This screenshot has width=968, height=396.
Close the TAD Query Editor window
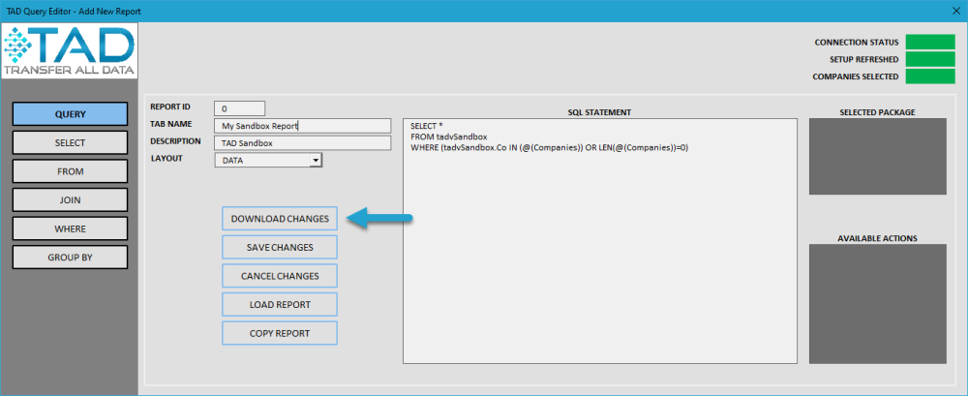[x=956, y=11]
